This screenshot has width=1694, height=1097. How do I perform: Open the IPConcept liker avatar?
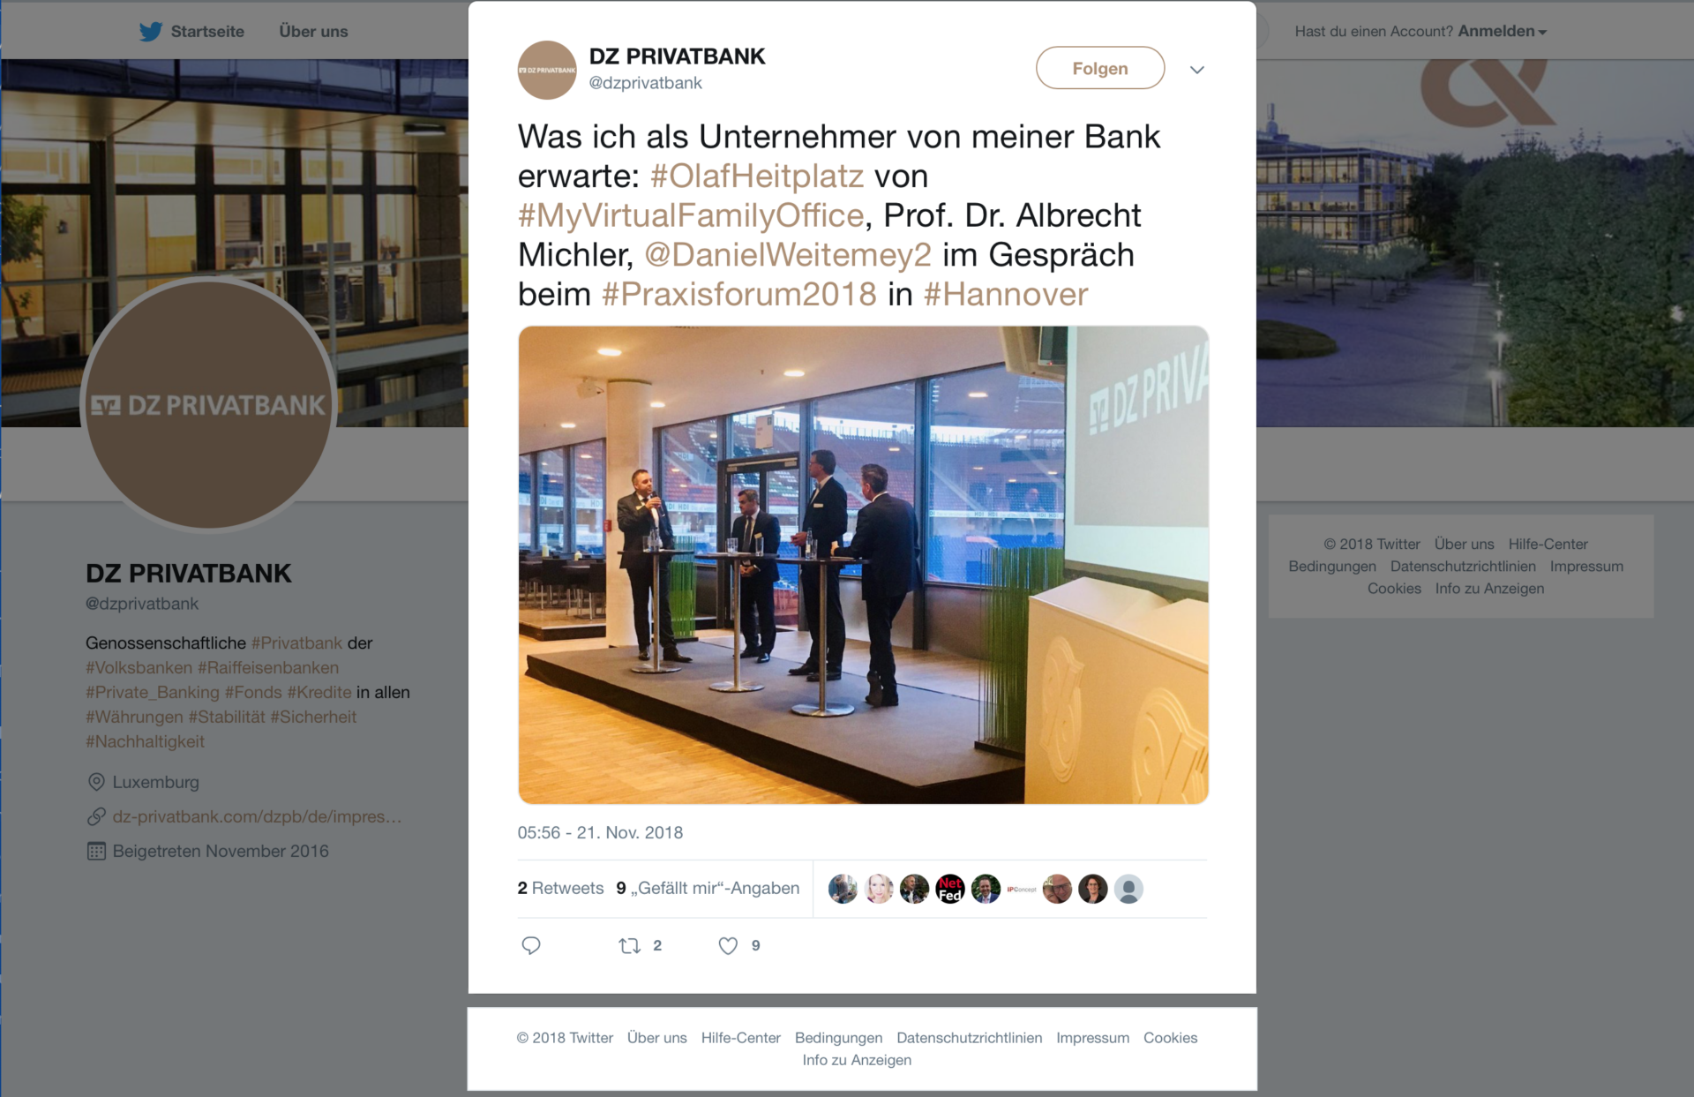pyautogui.click(x=1022, y=889)
